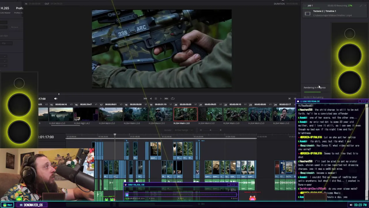
Task: Play the viewer in reverse
Action: pyautogui.click(x=150, y=99)
